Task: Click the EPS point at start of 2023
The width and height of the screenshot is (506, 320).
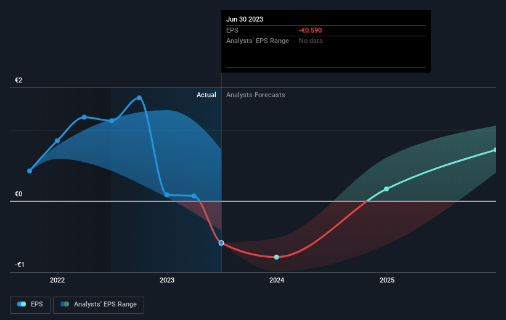Action: 167,194
